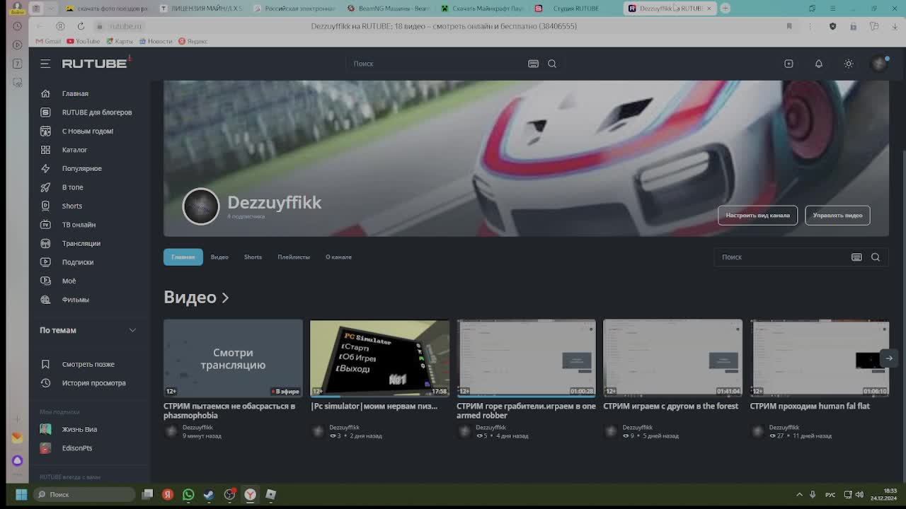This screenshot has height=509, width=906.
Task: Switch to the BeamNG Машины browser tab
Action: tap(387, 8)
